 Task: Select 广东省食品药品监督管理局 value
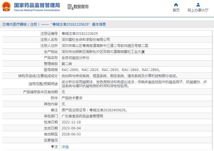(x=82, y=116)
